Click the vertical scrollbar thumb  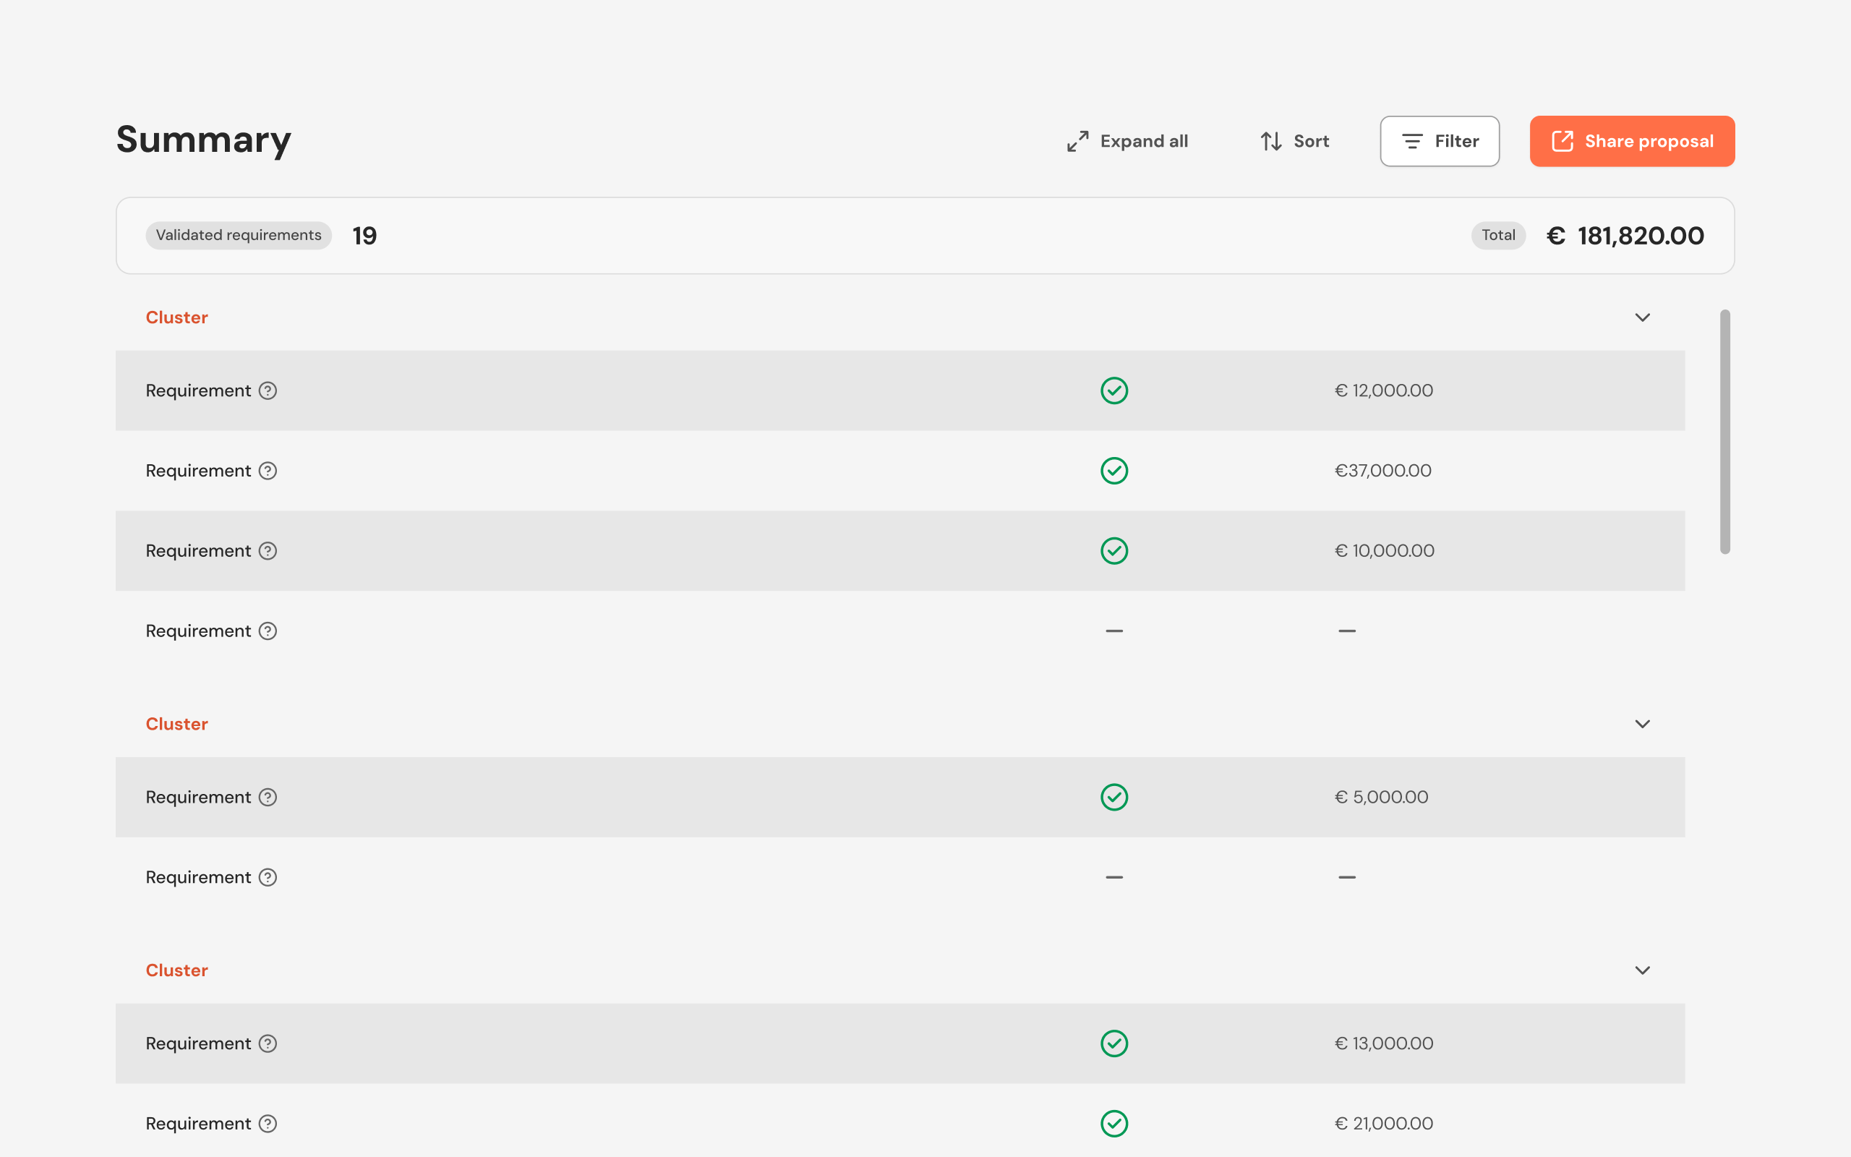point(1724,432)
